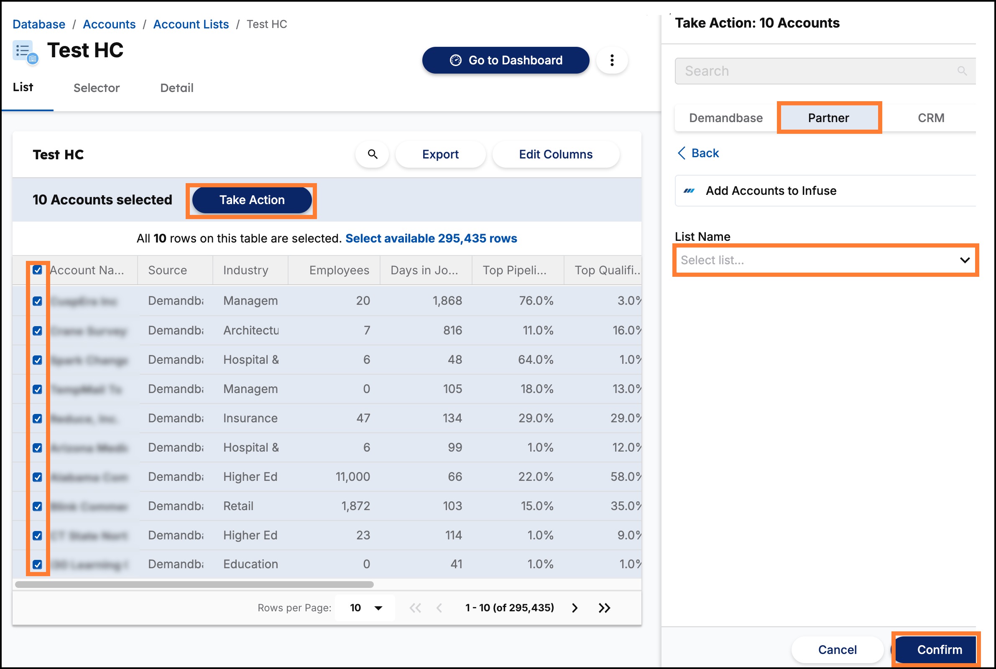Open the three-dot more options menu
This screenshot has height=669, width=996.
[612, 60]
